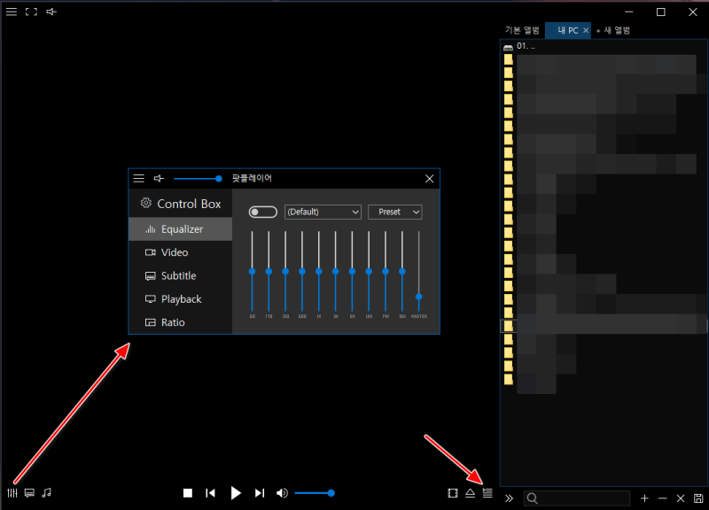The height and width of the screenshot is (510, 709).
Task: Open the equalizer control box icon in bottom bar
Action: click(x=12, y=493)
